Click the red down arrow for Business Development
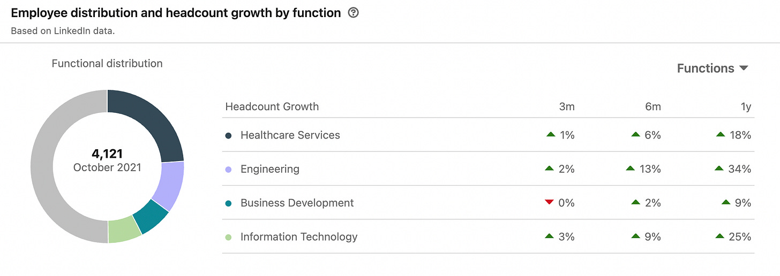780x276 pixels. [549, 202]
